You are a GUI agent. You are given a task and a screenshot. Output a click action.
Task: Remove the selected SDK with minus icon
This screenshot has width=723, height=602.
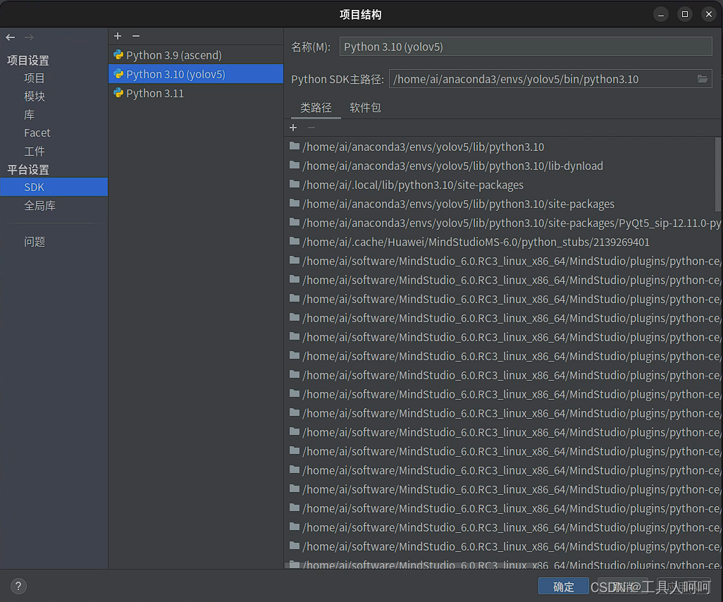tap(135, 36)
